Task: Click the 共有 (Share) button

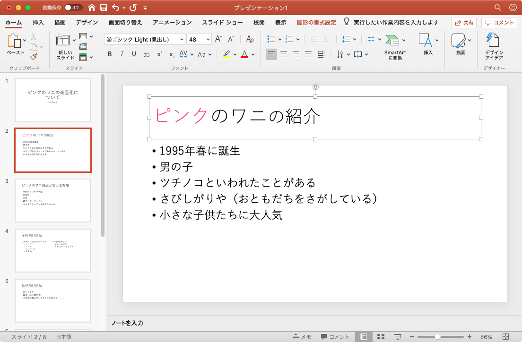Action: (463, 22)
